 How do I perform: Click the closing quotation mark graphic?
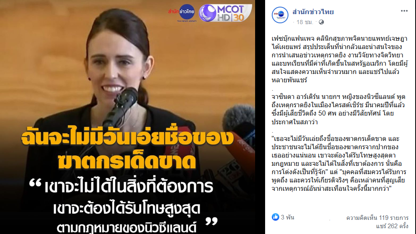coord(211,221)
